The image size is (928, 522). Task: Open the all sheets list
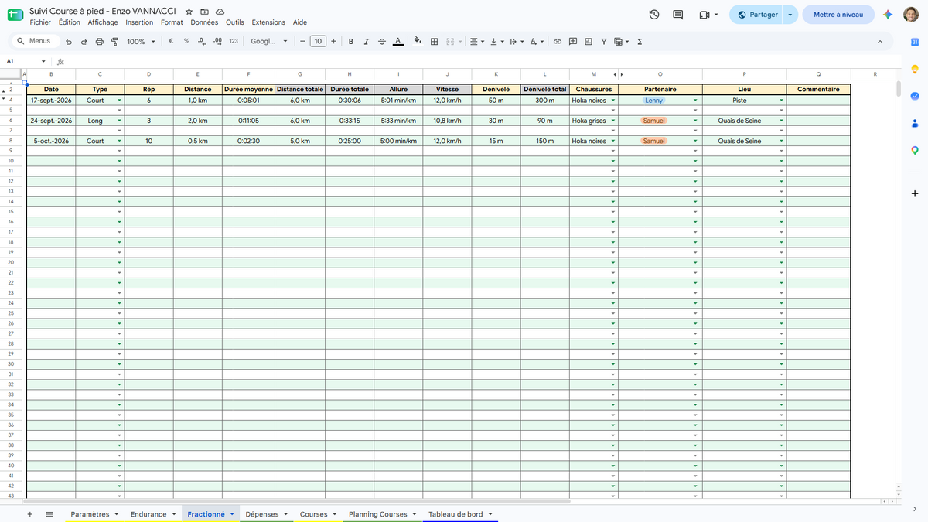[x=49, y=514]
